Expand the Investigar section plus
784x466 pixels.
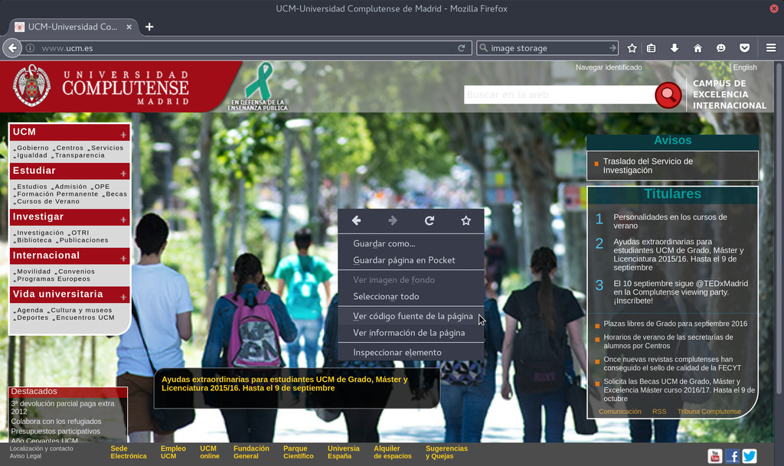pyautogui.click(x=123, y=220)
